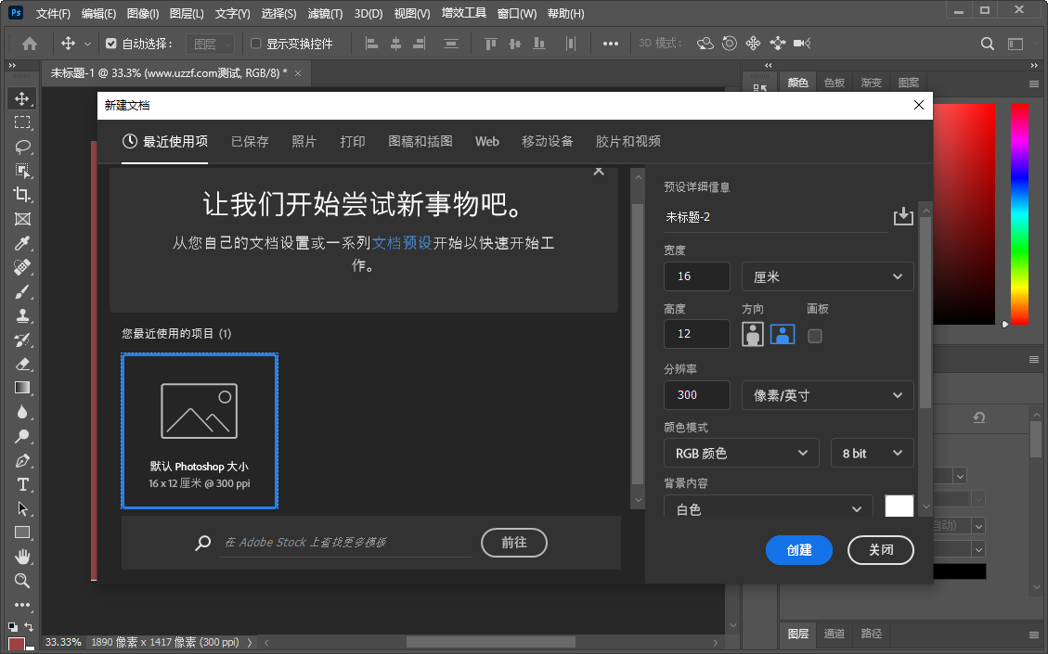The width and height of the screenshot is (1048, 654).
Task: Open the 8 bit depth dropdown
Action: click(x=871, y=453)
